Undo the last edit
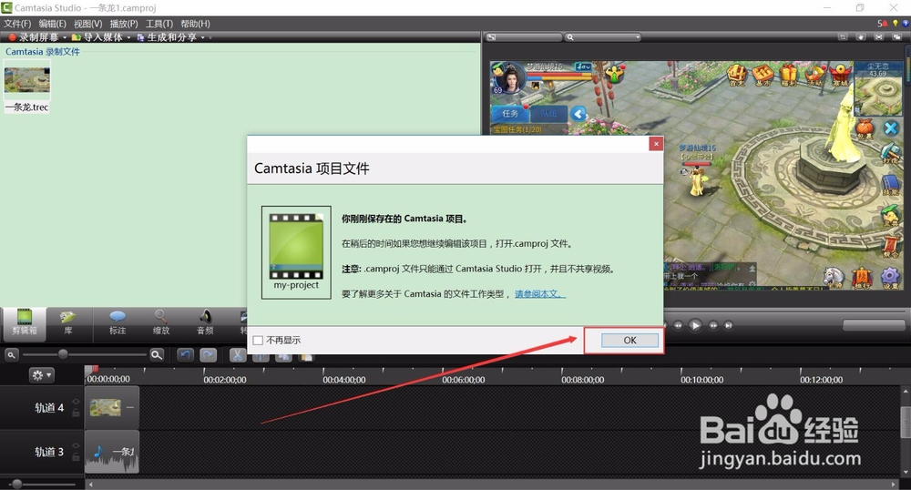The width and height of the screenshot is (911, 490). [185, 354]
